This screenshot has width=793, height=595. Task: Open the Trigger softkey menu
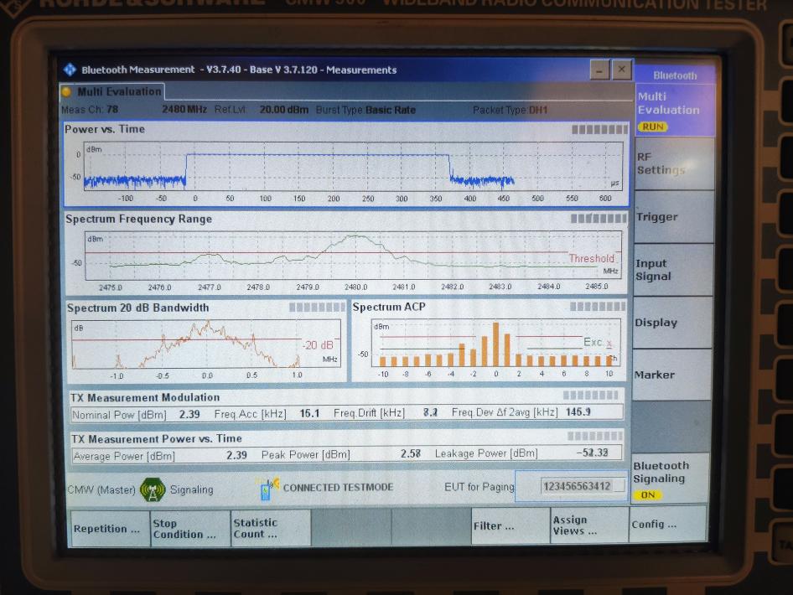click(x=673, y=217)
